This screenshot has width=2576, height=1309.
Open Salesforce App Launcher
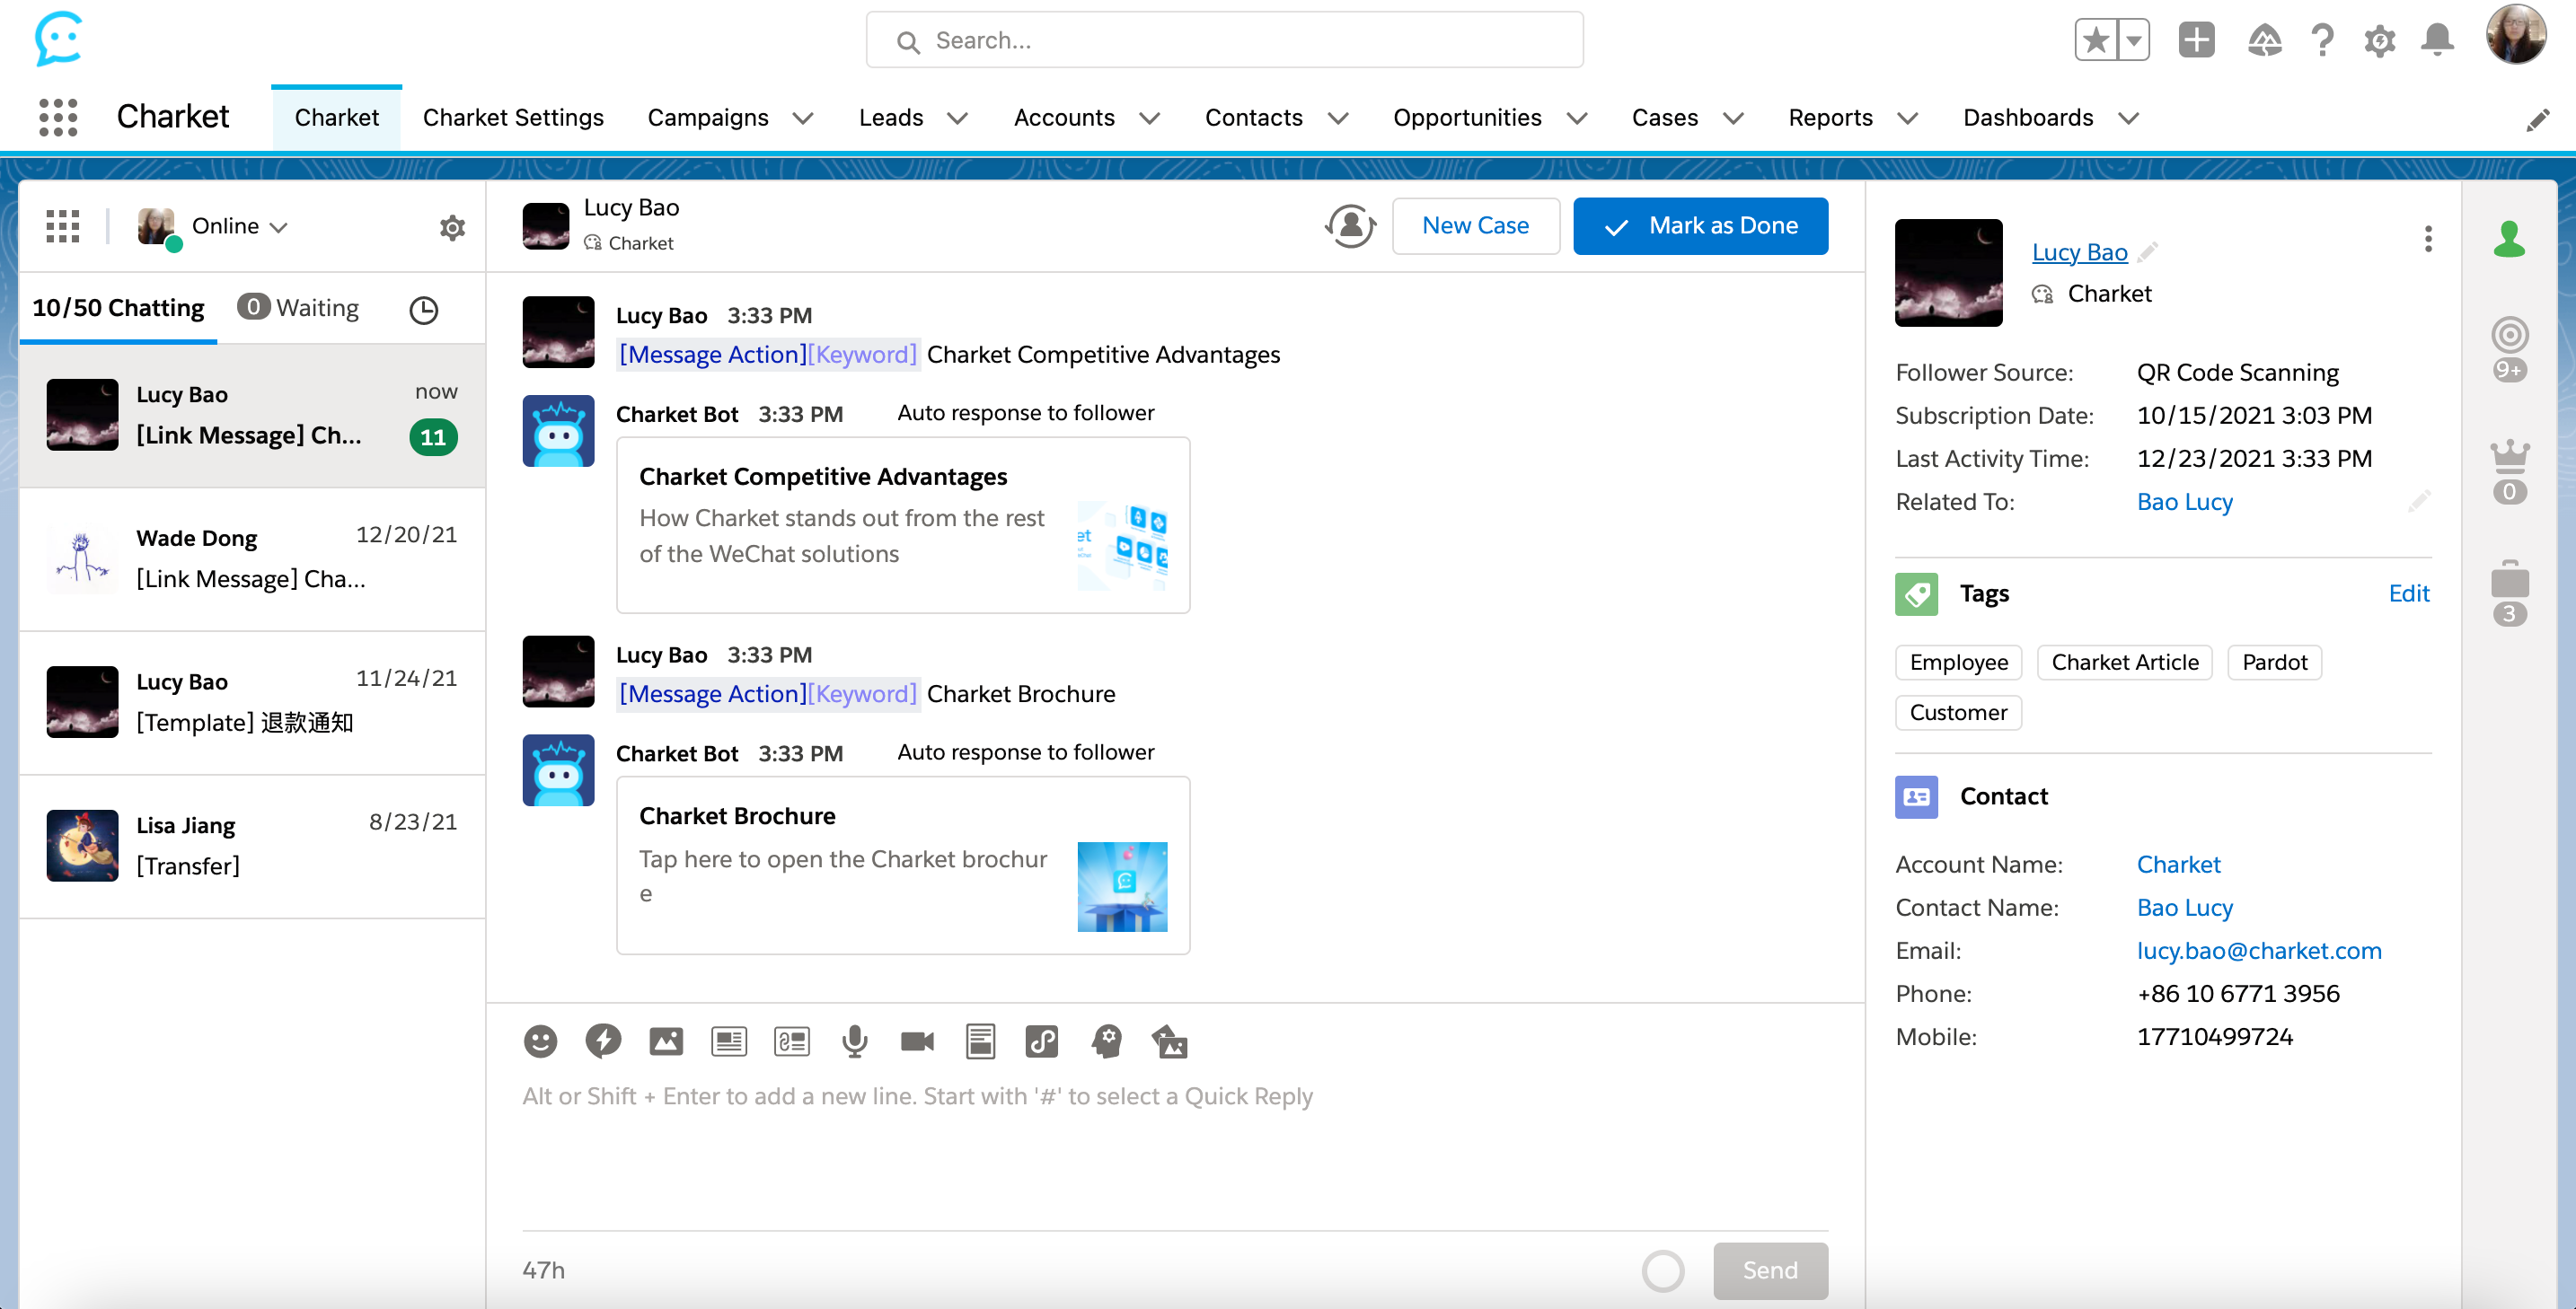point(58,117)
